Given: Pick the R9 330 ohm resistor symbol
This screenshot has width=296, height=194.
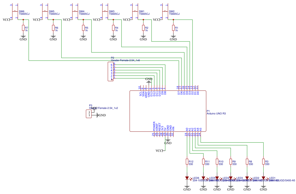Looking at the screenshot, I should pyautogui.click(x=231, y=162).
